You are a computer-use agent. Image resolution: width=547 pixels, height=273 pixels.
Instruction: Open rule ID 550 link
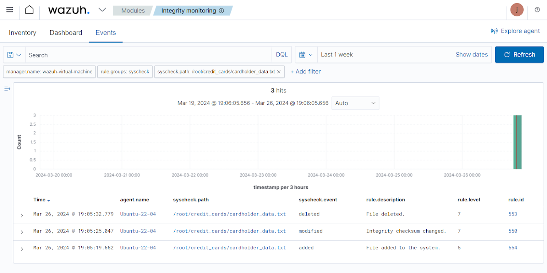(x=513, y=231)
